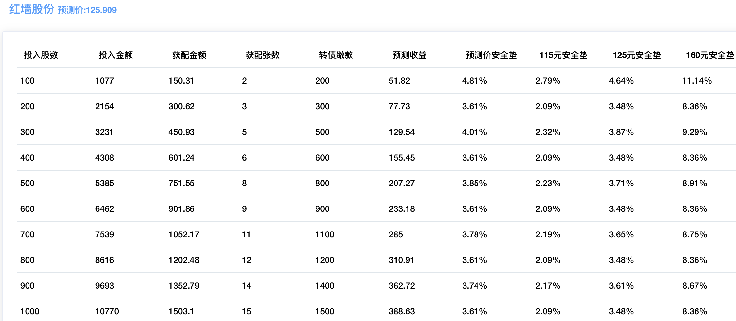Click the 160元安全垫 column header

point(710,55)
